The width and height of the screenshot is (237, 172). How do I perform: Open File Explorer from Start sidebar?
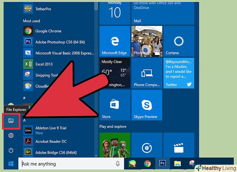tap(11, 121)
